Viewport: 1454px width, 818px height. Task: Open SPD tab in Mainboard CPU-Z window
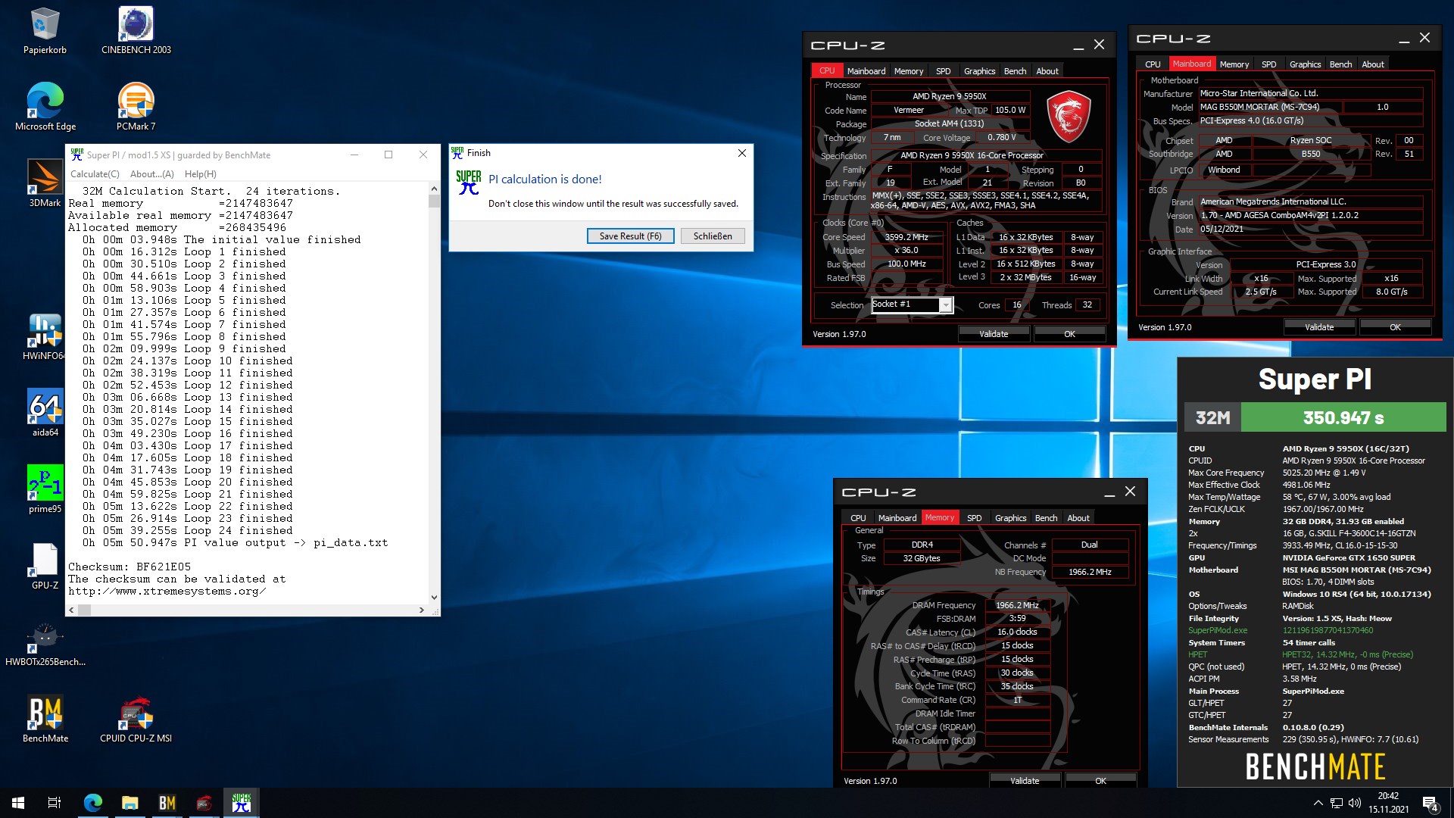point(1268,64)
